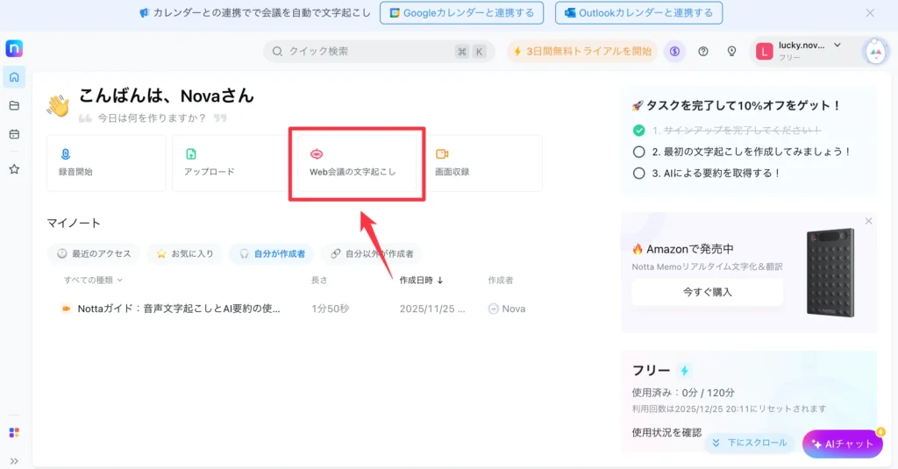
Task: Open the すべての種類 filter dropdown
Action: [x=93, y=280]
